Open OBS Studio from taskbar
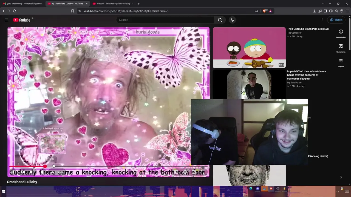The width and height of the screenshot is (351, 197). 278,189
